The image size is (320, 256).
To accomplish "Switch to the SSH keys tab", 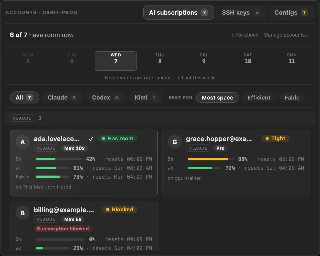I will [241, 13].
